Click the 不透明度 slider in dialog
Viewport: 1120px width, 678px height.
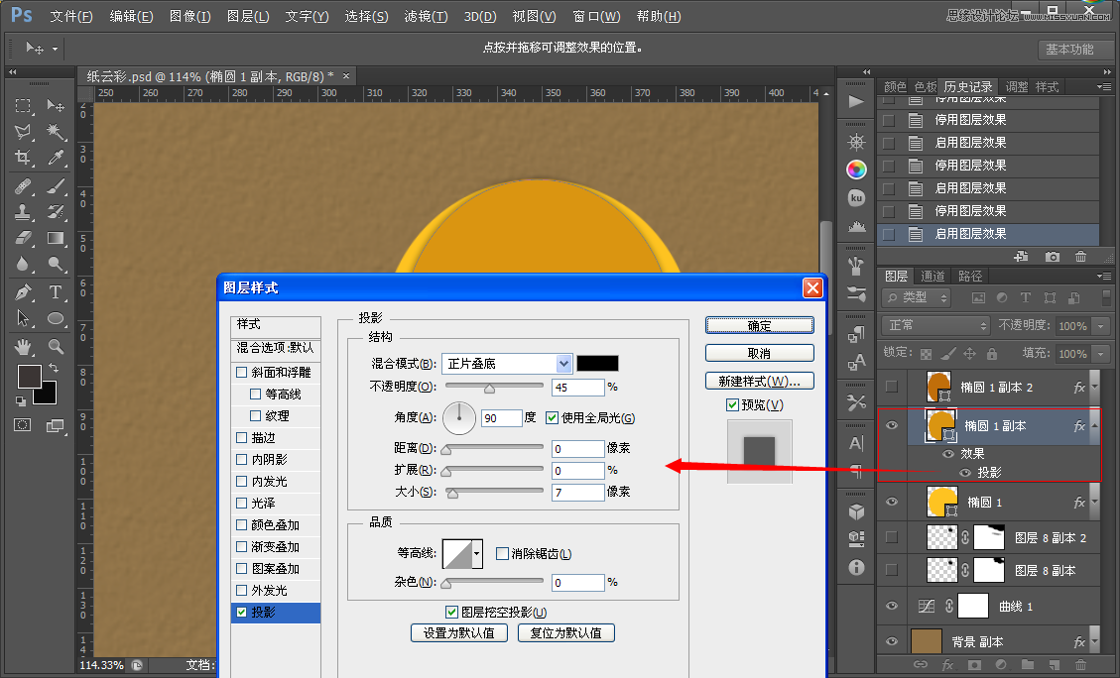click(x=494, y=388)
